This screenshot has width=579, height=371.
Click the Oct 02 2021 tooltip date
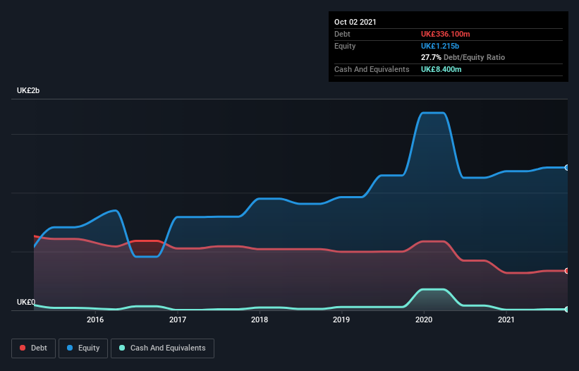[355, 22]
